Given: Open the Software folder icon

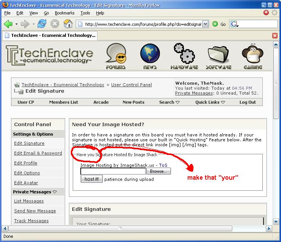Looking at the screenshot, I should tap(219, 56).
